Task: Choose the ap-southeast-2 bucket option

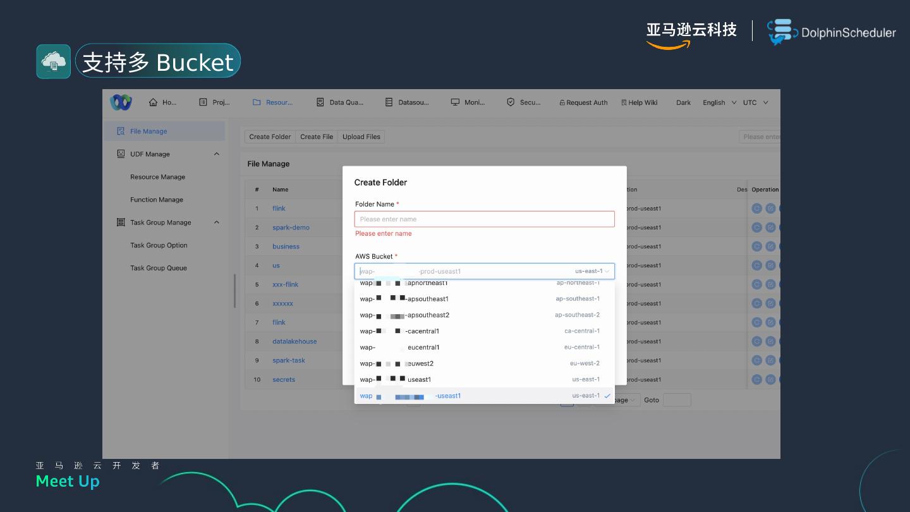Action: click(x=484, y=315)
